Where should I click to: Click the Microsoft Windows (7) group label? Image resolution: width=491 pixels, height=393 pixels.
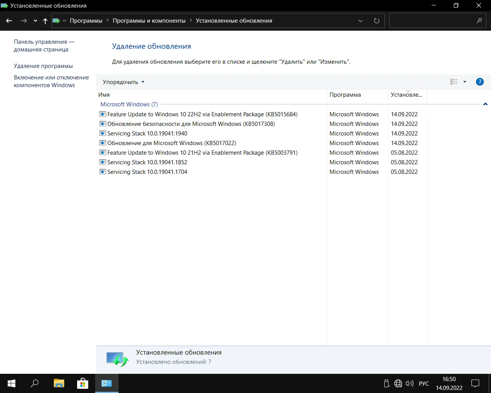click(x=129, y=104)
